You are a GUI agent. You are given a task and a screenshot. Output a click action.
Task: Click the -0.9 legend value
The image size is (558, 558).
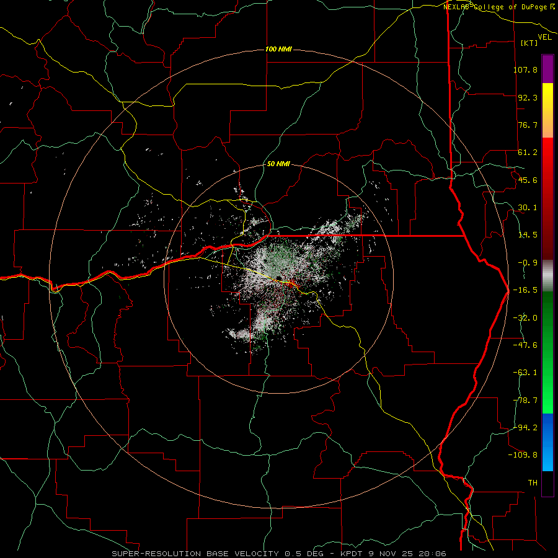tap(528, 263)
